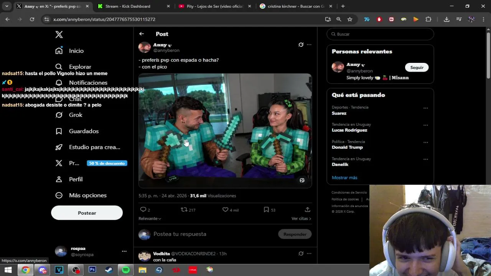Open Inicio home in X sidebar

[x=69, y=51]
